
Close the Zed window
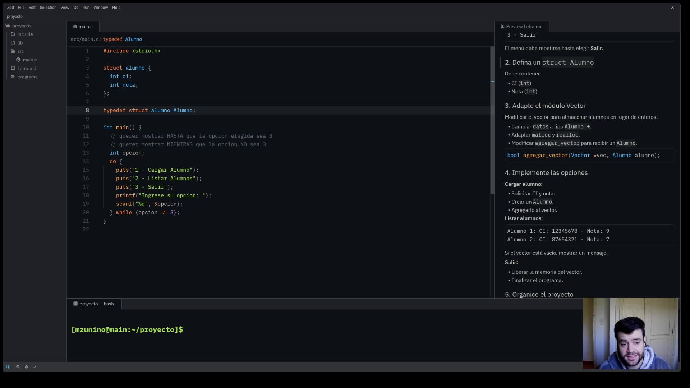pos(672,7)
